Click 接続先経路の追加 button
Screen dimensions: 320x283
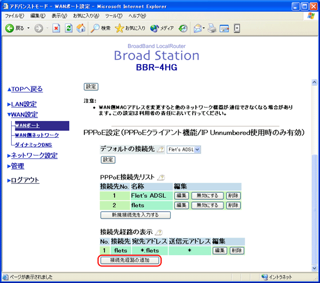click(x=130, y=261)
